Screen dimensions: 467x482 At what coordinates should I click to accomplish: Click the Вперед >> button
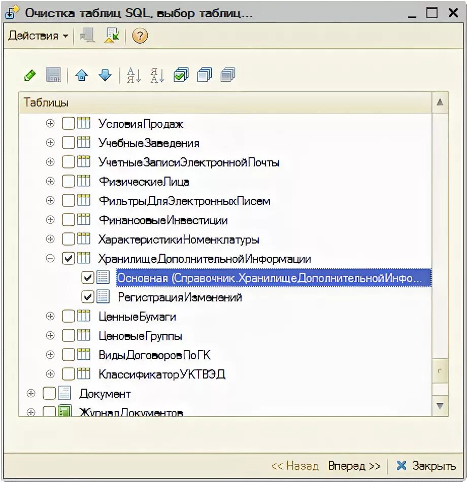pyautogui.click(x=354, y=466)
